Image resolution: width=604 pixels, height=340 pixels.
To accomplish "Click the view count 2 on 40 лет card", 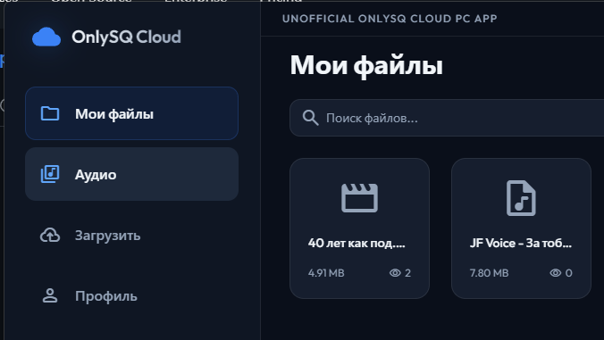I will tap(408, 273).
